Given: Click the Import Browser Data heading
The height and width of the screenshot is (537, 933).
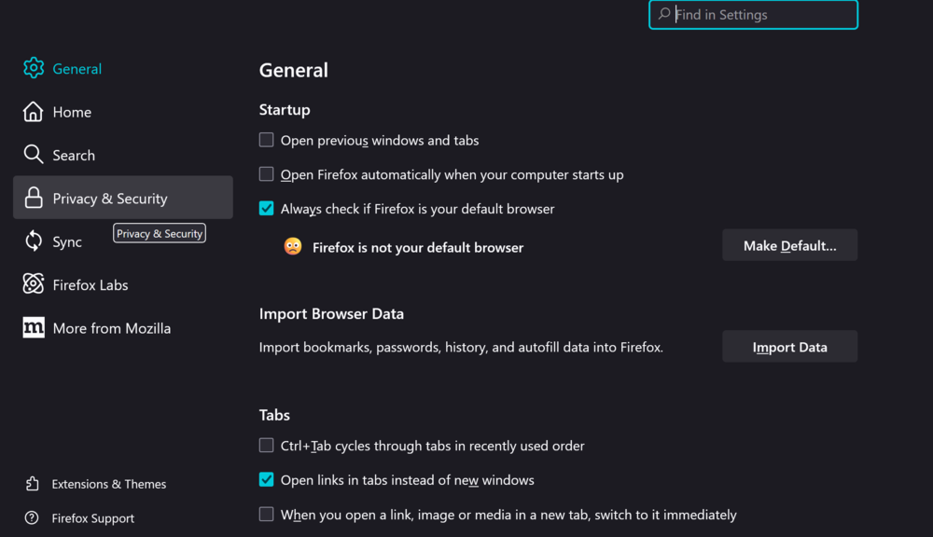Looking at the screenshot, I should [331, 313].
